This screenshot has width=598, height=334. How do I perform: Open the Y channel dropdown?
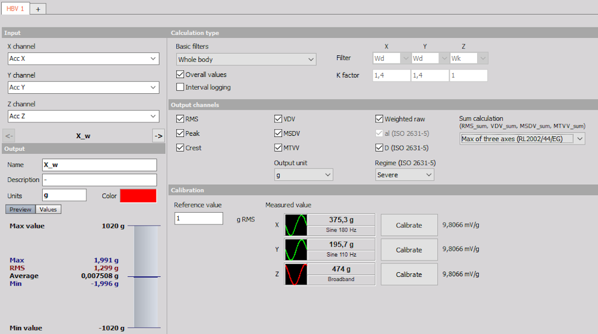click(84, 87)
